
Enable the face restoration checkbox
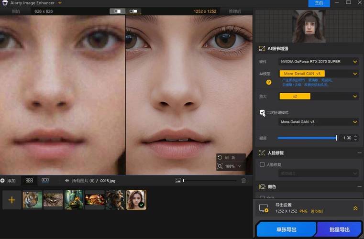[x=262, y=164]
